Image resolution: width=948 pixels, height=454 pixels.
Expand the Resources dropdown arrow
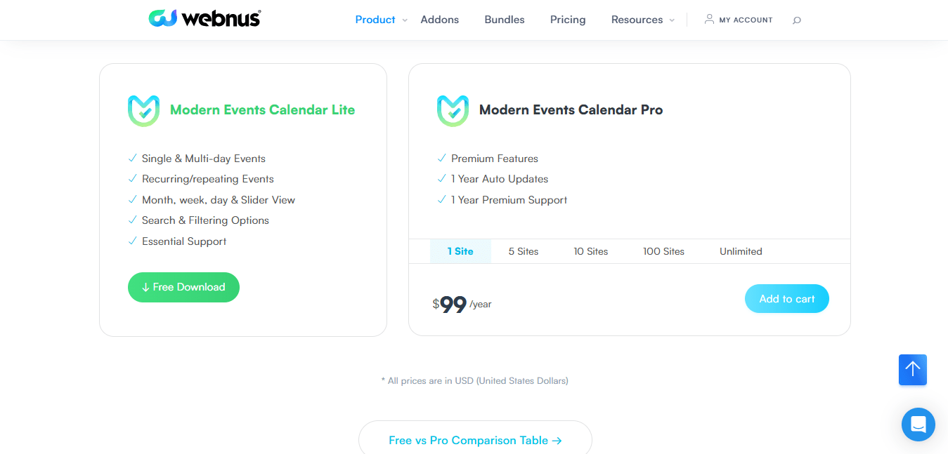click(672, 20)
